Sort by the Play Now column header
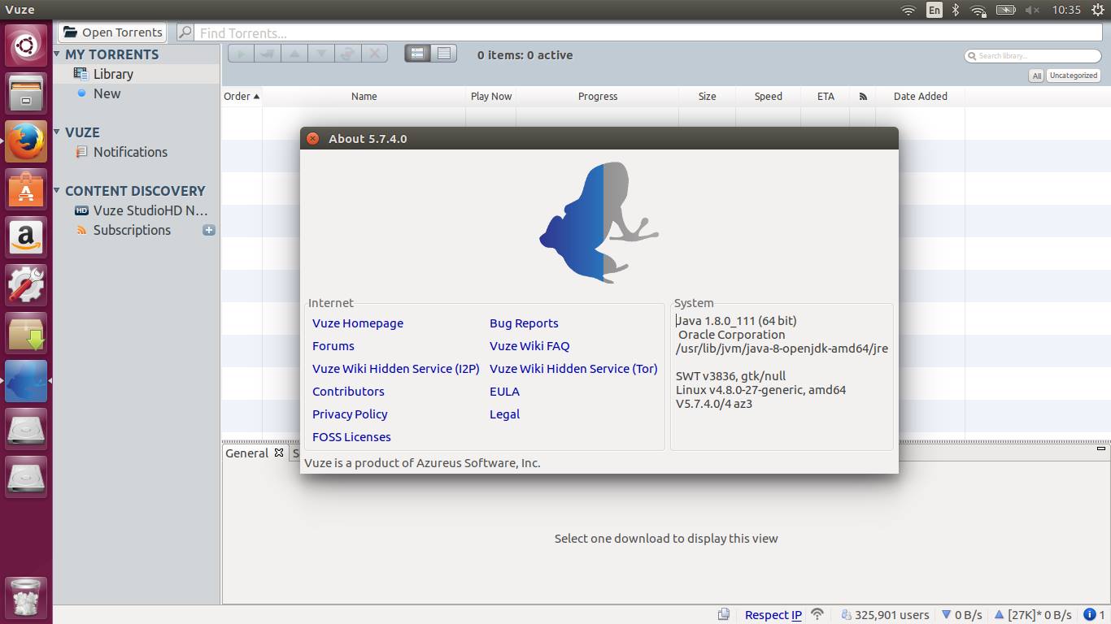Screen dimensions: 1111x624 pyautogui.click(x=491, y=96)
